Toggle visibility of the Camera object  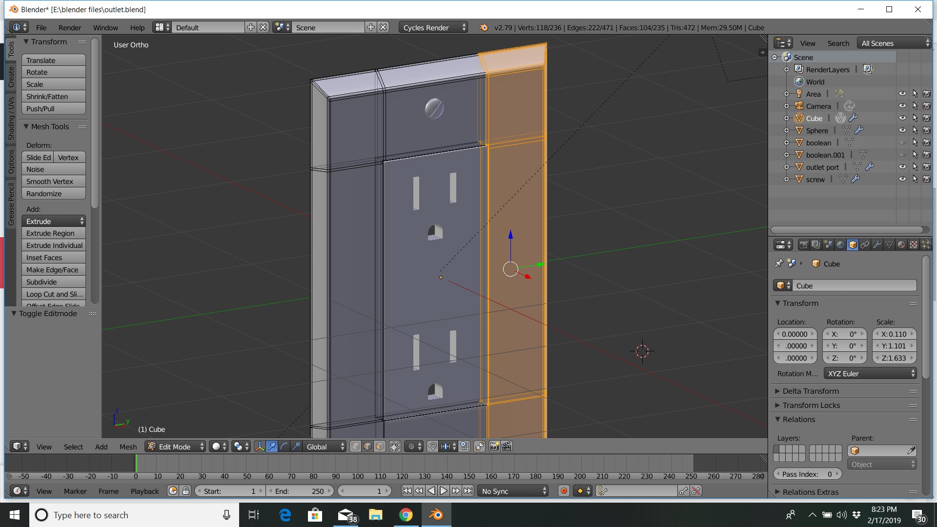click(x=902, y=106)
